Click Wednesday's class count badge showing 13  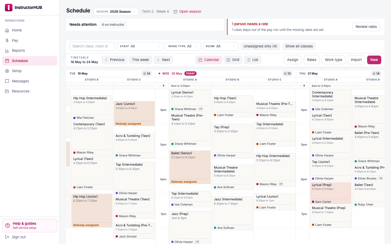tap(287, 73)
